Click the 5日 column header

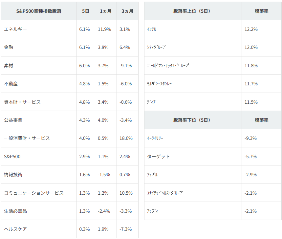(x=85, y=11)
